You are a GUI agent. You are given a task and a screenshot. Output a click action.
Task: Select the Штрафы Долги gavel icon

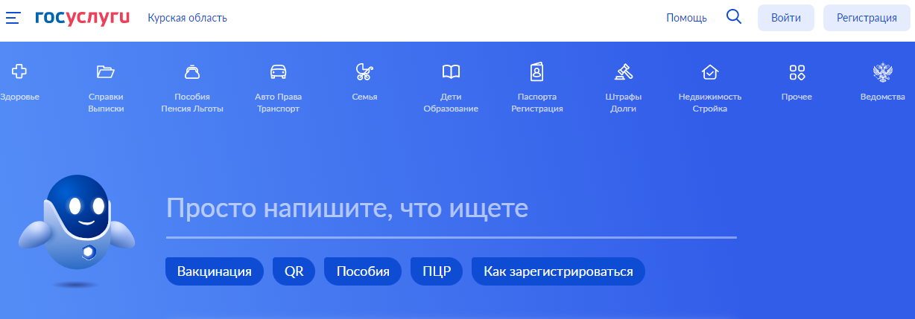click(624, 72)
